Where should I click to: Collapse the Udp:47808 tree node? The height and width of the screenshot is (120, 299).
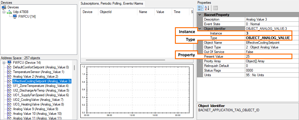4,12
